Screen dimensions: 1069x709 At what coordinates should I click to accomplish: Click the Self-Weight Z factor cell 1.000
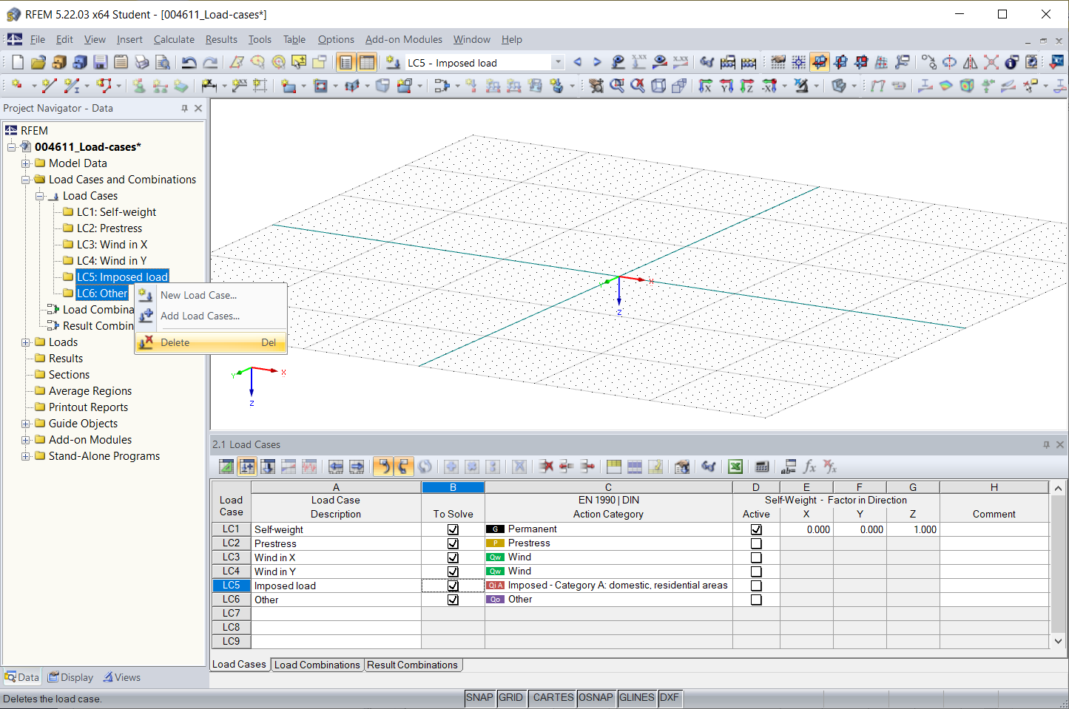click(913, 529)
